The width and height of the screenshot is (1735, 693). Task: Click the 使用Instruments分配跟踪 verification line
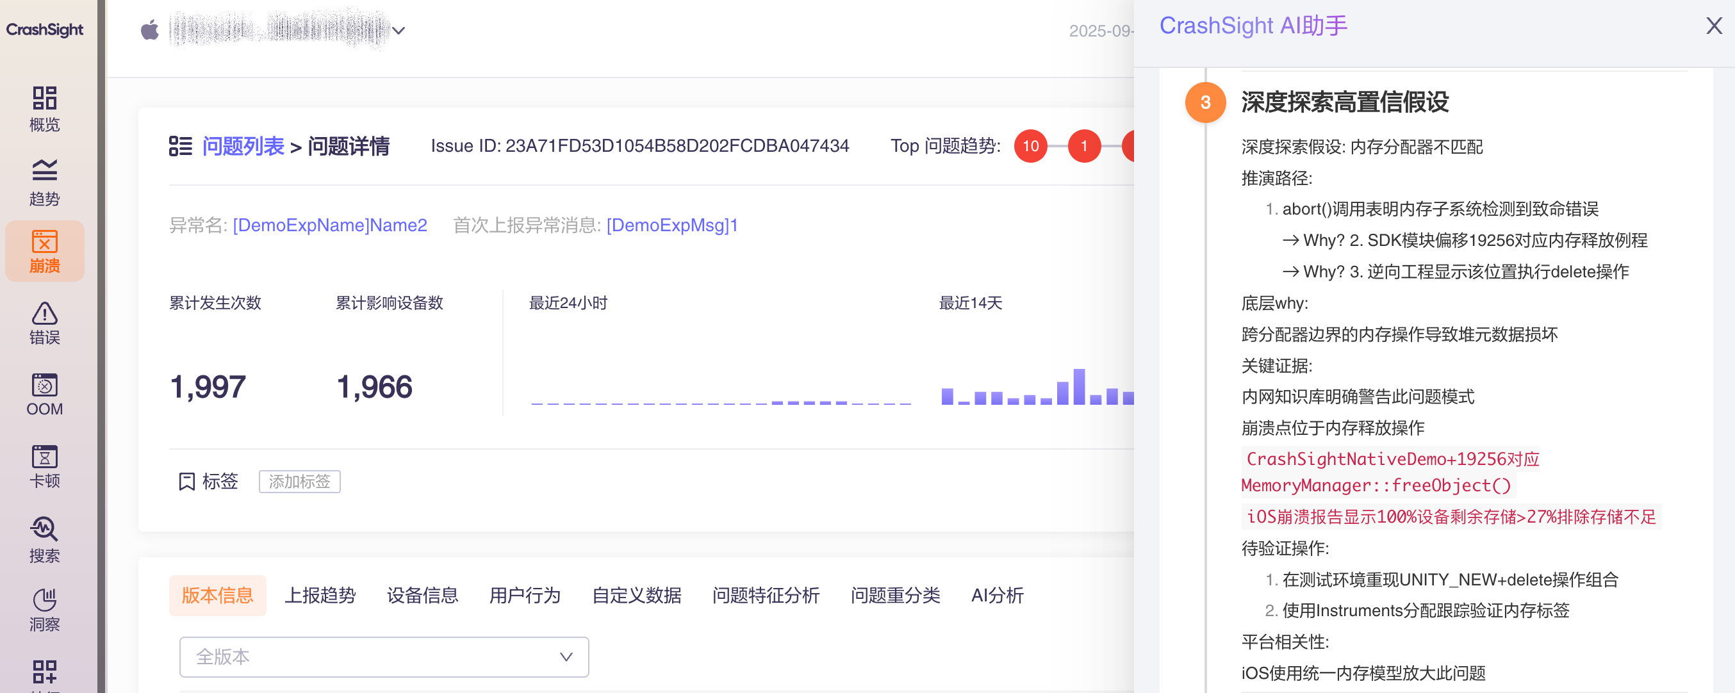click(1426, 611)
